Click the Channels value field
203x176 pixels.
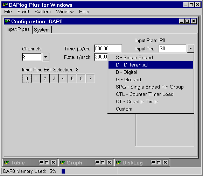coord(32,57)
